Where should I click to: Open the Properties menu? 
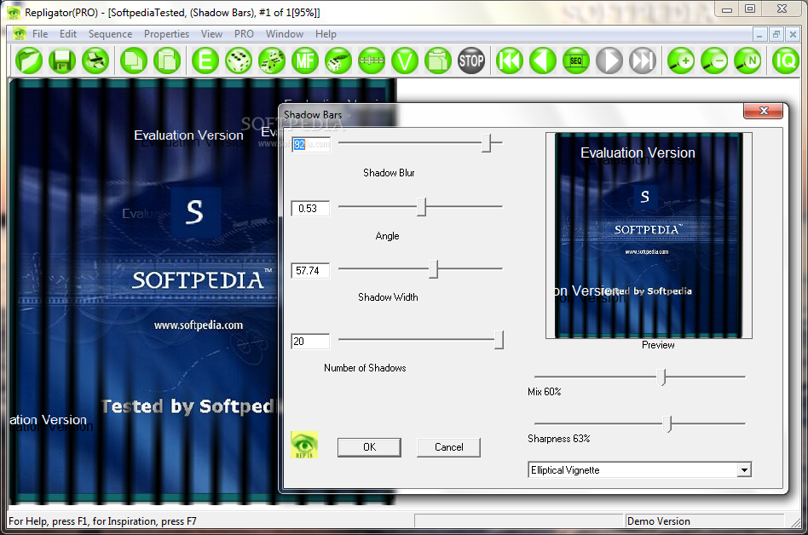point(166,34)
